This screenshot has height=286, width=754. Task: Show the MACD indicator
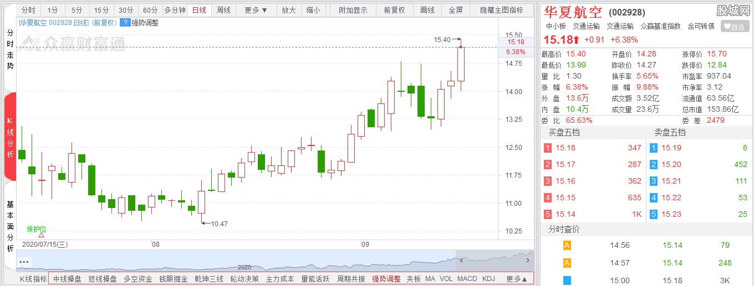pos(467,279)
